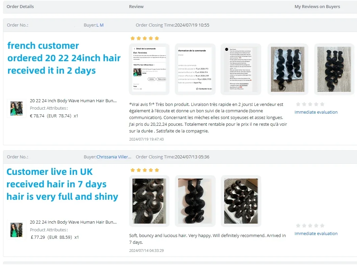Click 'Product Attributes:' under the £77.29 order
The width and height of the screenshot is (357, 268).
pyautogui.click(x=49, y=230)
